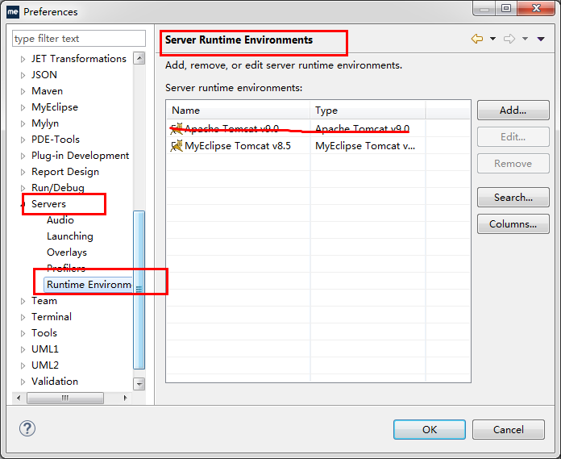561x459 pixels.
Task: Expand the Mylyn tree node
Action: 23,123
